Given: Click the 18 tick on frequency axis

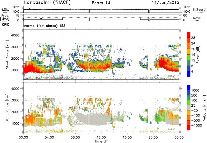Looking at the screenshot, I should (x=17, y=15).
